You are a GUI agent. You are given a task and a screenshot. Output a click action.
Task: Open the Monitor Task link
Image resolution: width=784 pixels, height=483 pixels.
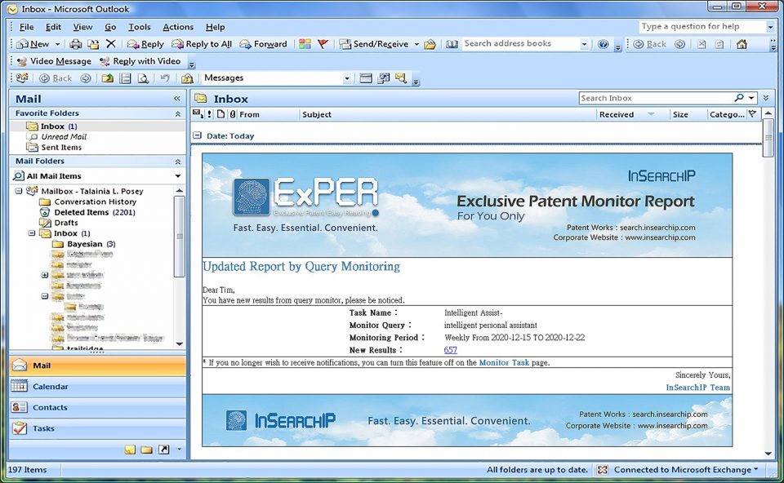tap(504, 362)
